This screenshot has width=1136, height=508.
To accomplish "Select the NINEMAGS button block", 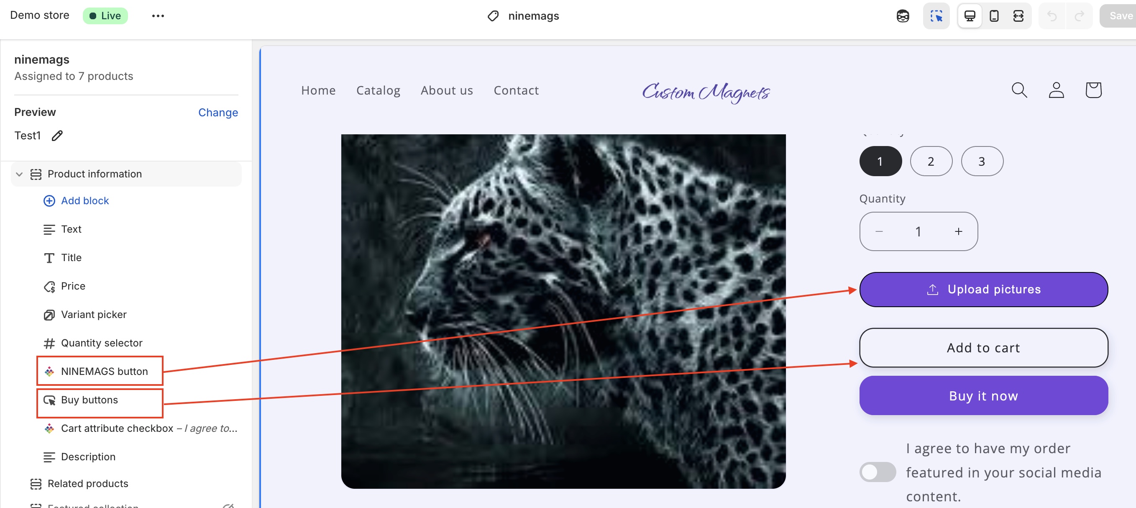I will tap(104, 371).
